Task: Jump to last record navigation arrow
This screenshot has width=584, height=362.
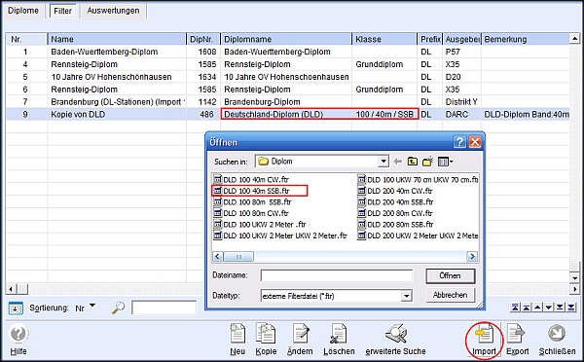Action: [571, 308]
